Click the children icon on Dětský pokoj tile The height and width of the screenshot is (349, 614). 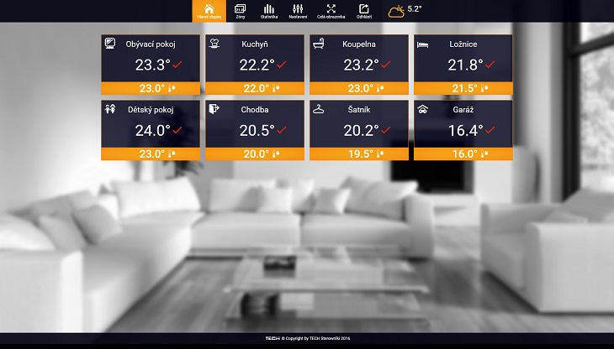(x=110, y=109)
